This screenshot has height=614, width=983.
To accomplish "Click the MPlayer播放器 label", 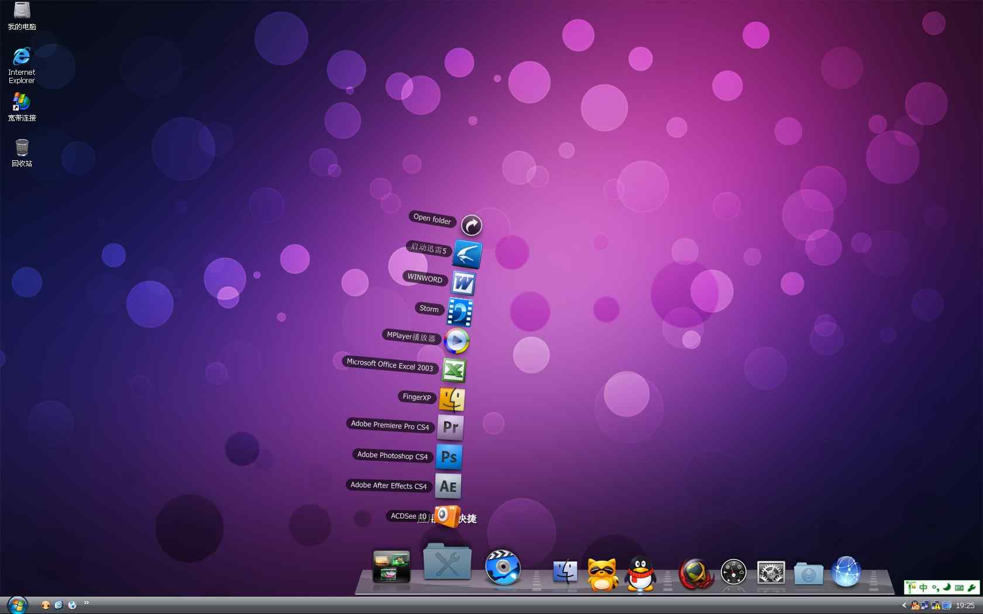I will coord(411,336).
